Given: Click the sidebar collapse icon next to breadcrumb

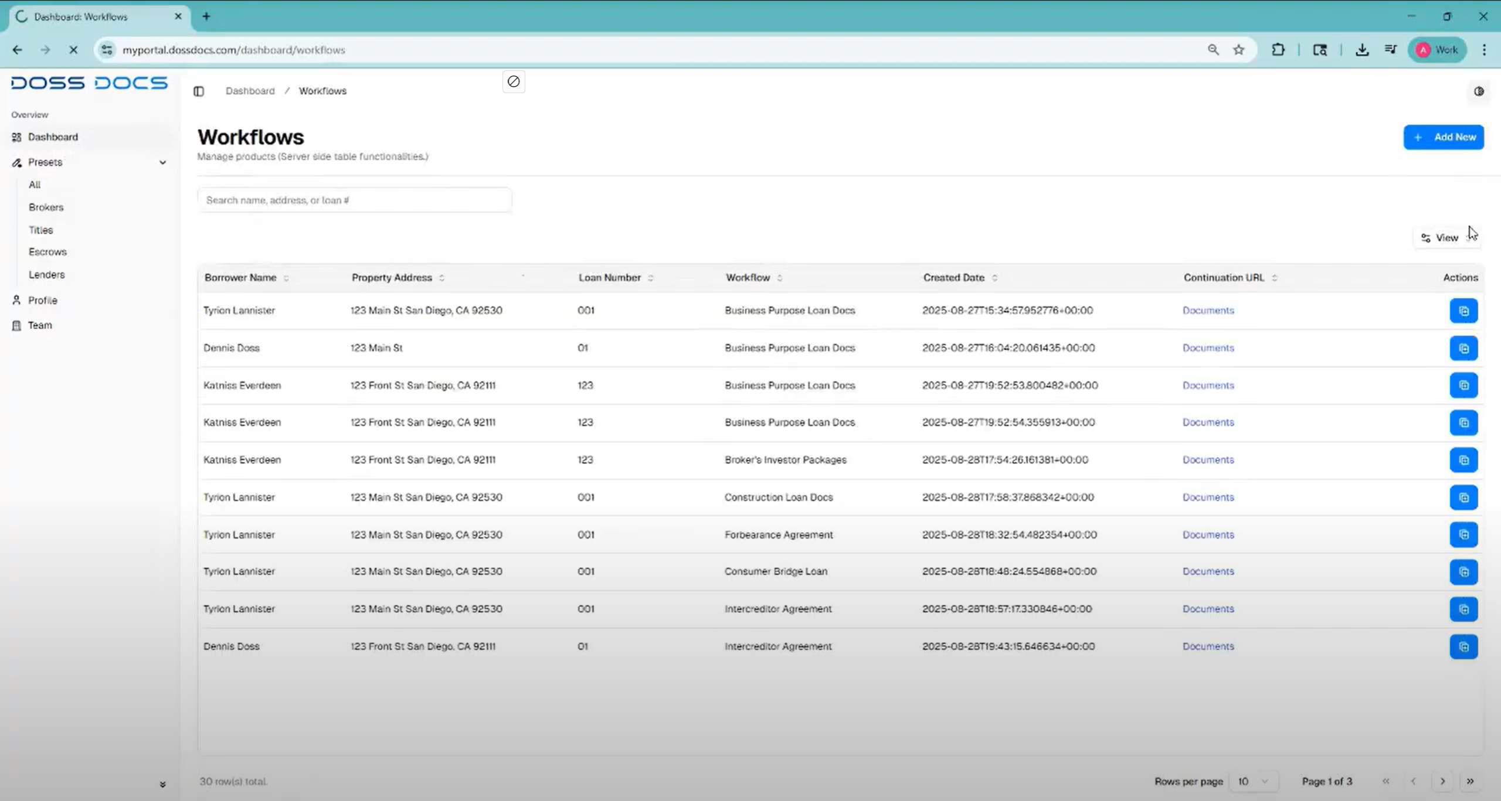Looking at the screenshot, I should click(199, 91).
